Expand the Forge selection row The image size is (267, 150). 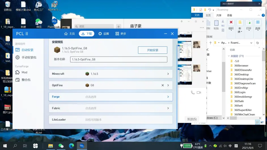(x=111, y=97)
